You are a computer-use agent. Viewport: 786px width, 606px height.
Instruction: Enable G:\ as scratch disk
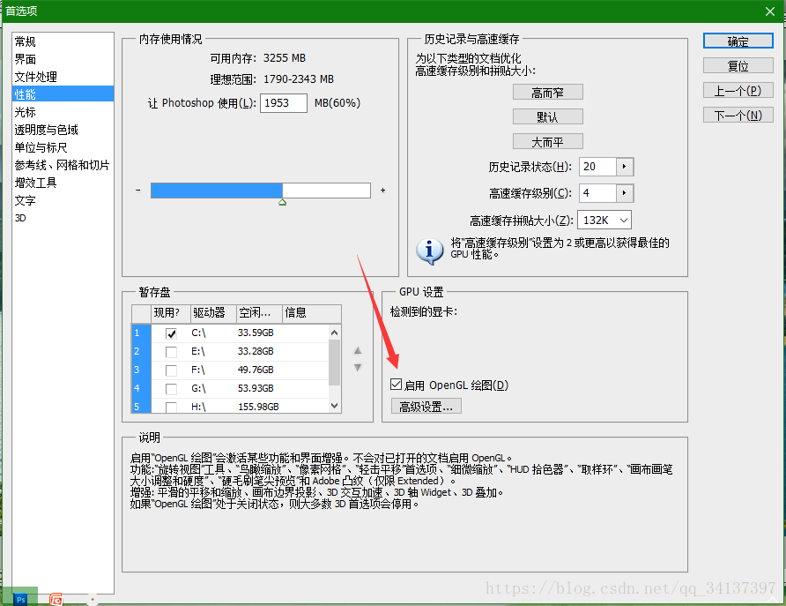click(171, 389)
